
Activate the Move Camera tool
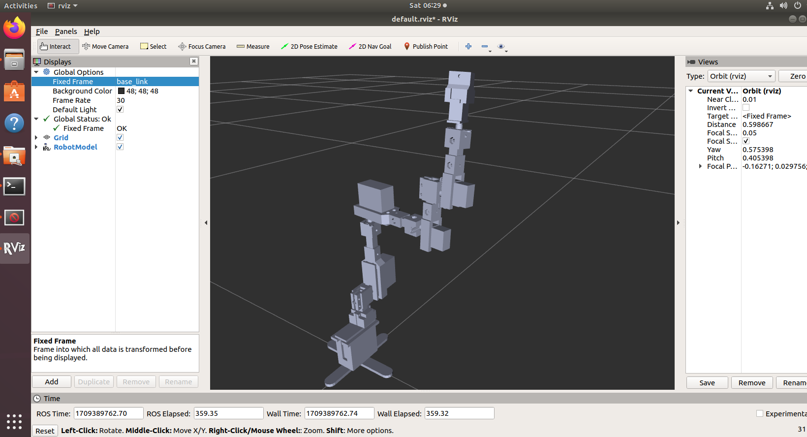click(x=105, y=46)
